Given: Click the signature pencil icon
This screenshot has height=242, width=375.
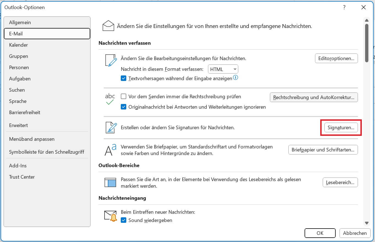Looking at the screenshot, I should pyautogui.click(x=111, y=128).
